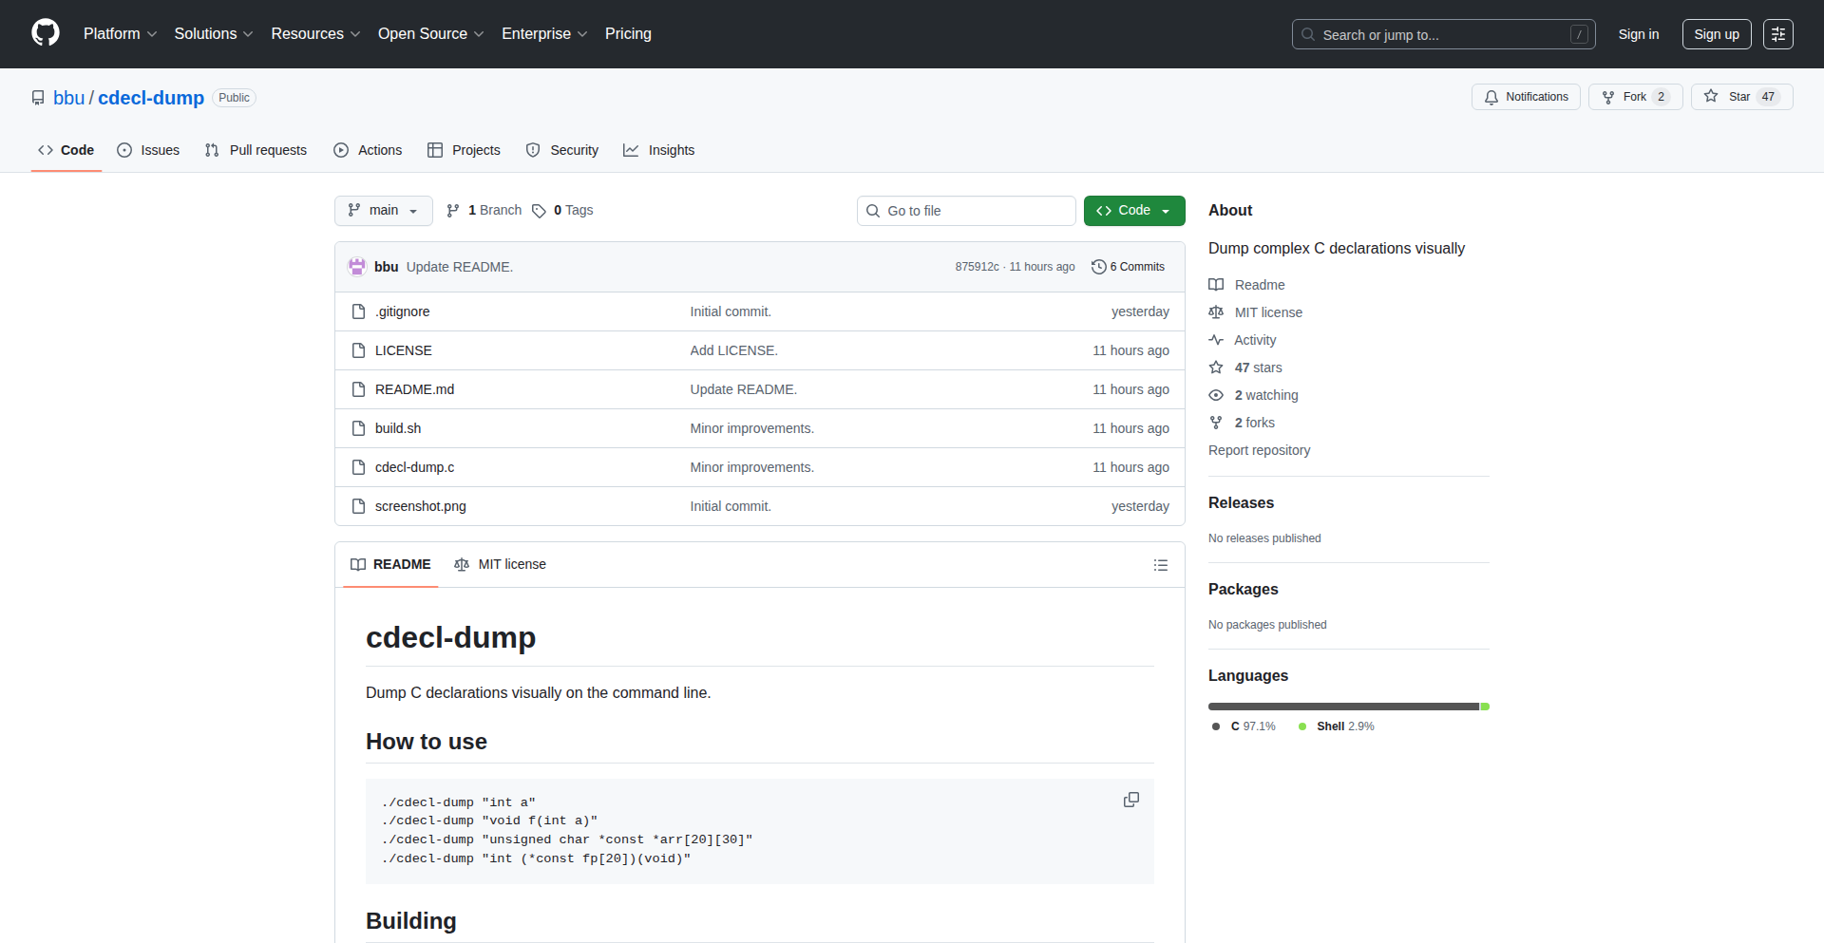Open the menu icon next to Sign up
Screen dimensions: 1824x943
pos(1777,34)
